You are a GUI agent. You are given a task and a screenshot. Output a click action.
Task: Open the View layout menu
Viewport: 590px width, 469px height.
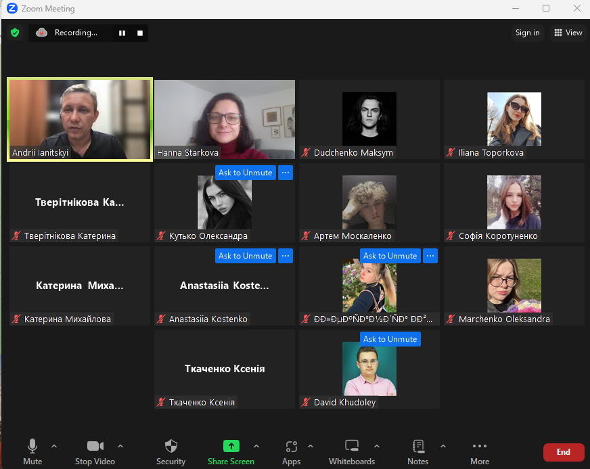[568, 32]
